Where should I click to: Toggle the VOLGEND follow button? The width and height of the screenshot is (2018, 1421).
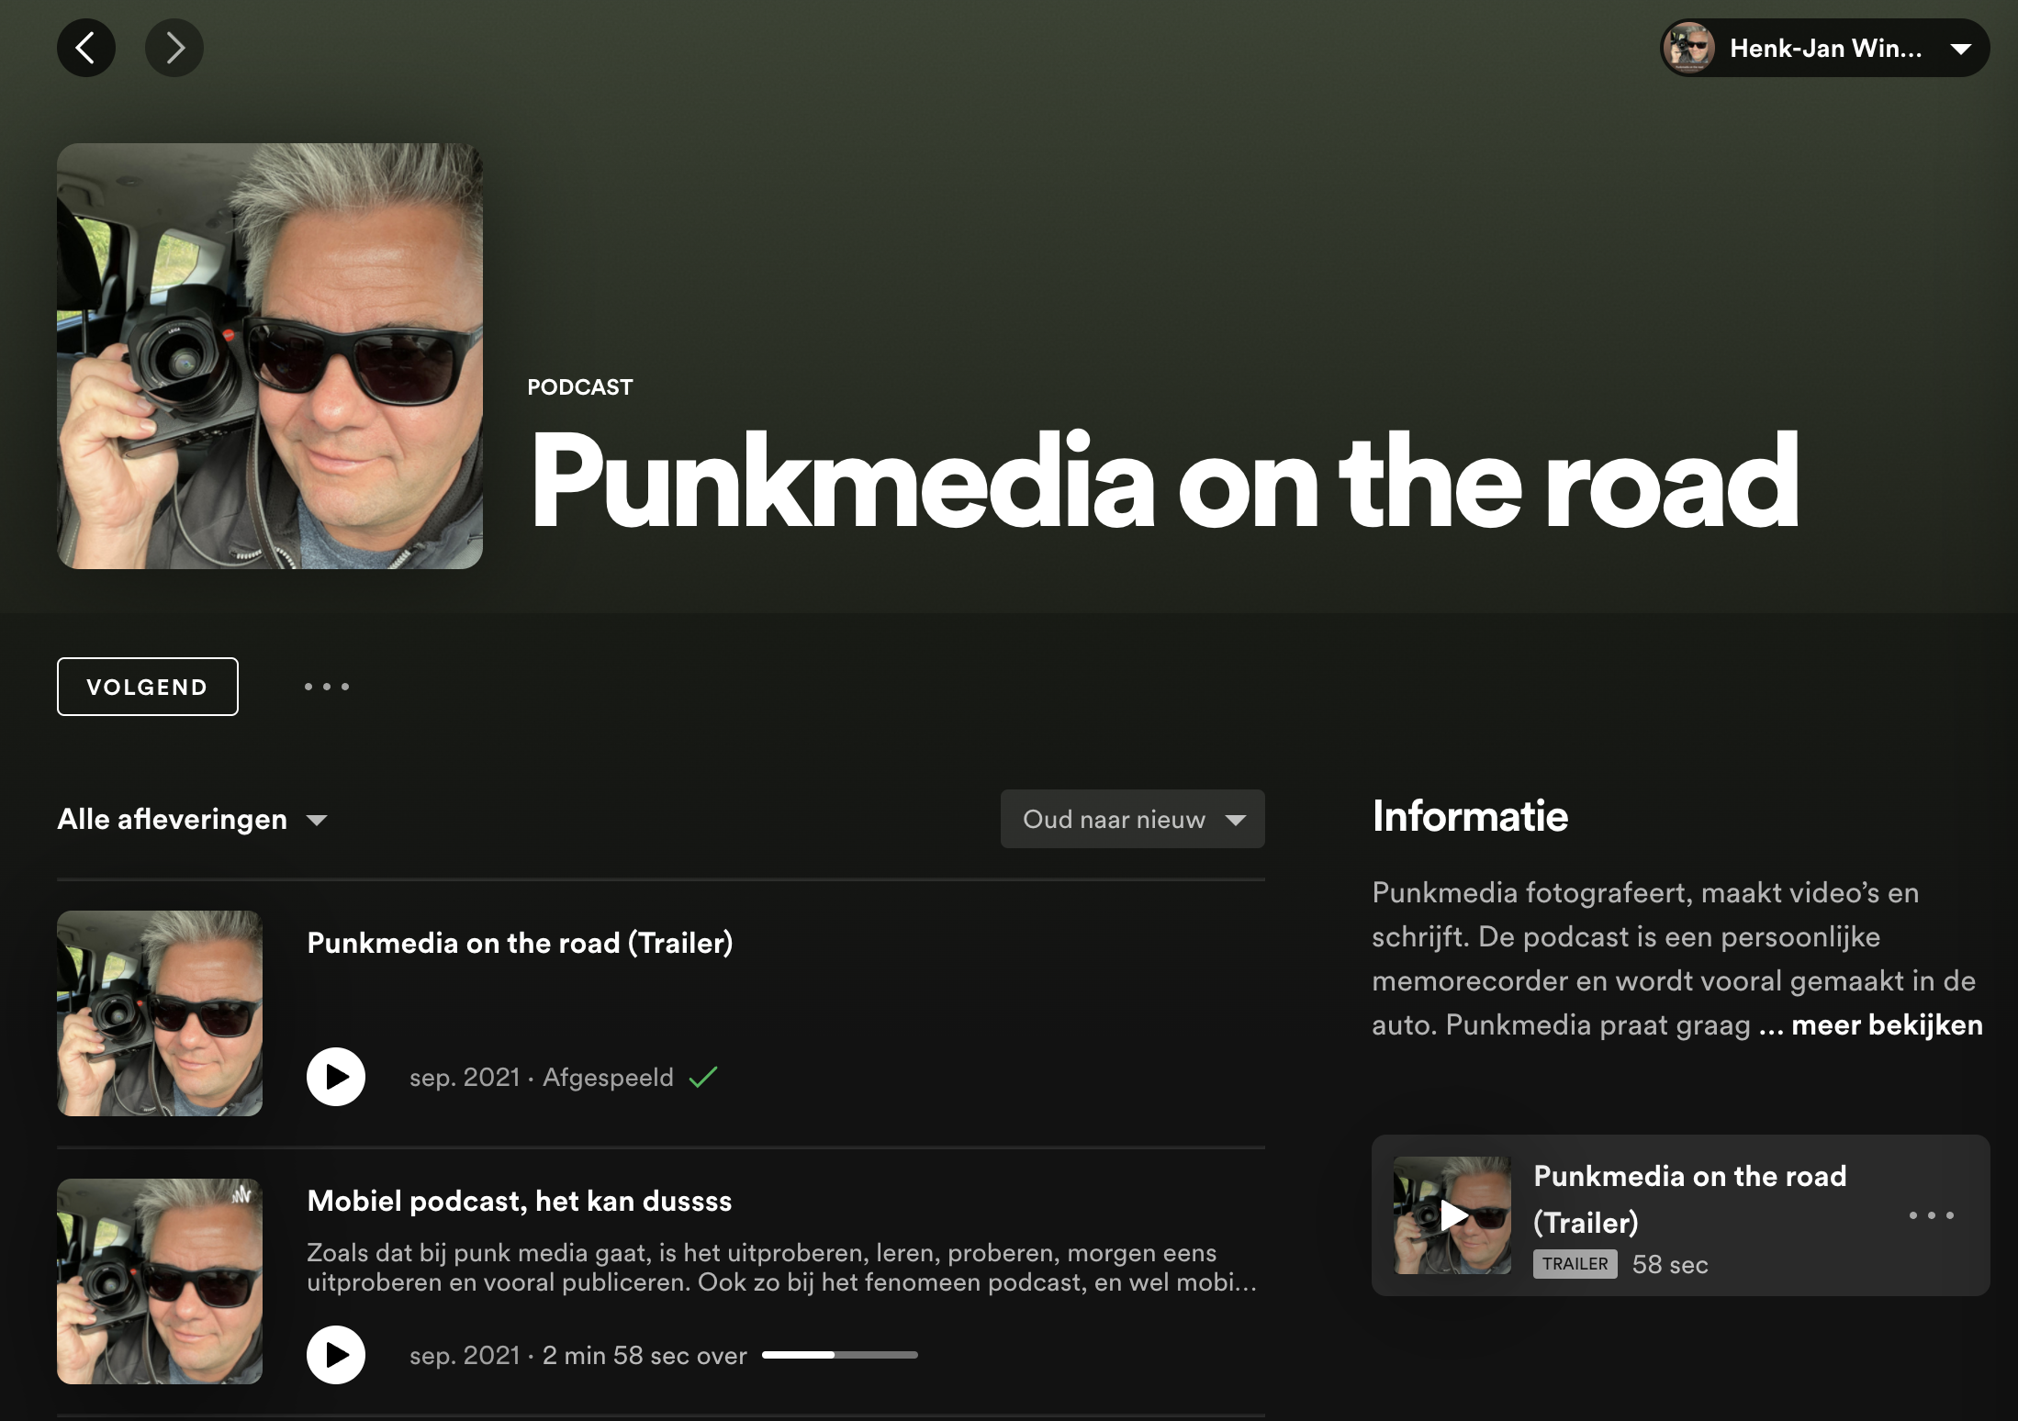point(148,687)
